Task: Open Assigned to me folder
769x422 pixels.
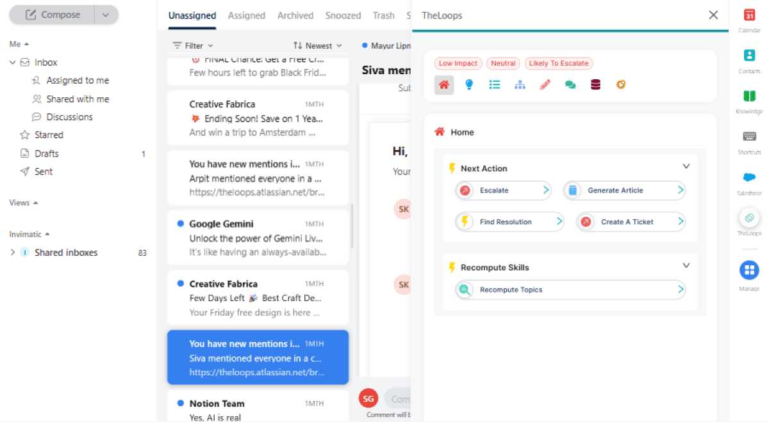Action: click(70, 81)
